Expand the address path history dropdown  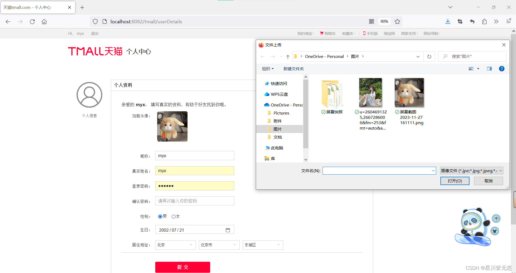click(x=418, y=57)
